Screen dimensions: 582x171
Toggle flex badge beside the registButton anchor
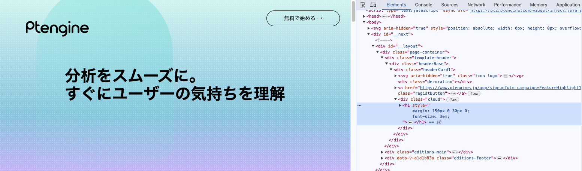click(474, 94)
